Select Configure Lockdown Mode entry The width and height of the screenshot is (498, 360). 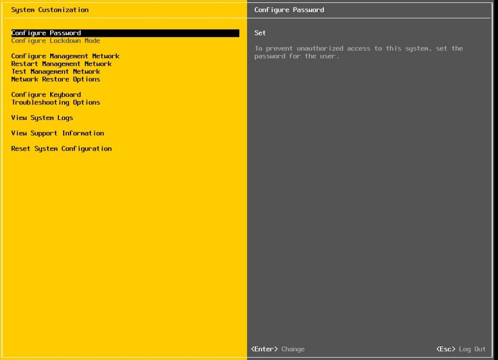pos(55,41)
